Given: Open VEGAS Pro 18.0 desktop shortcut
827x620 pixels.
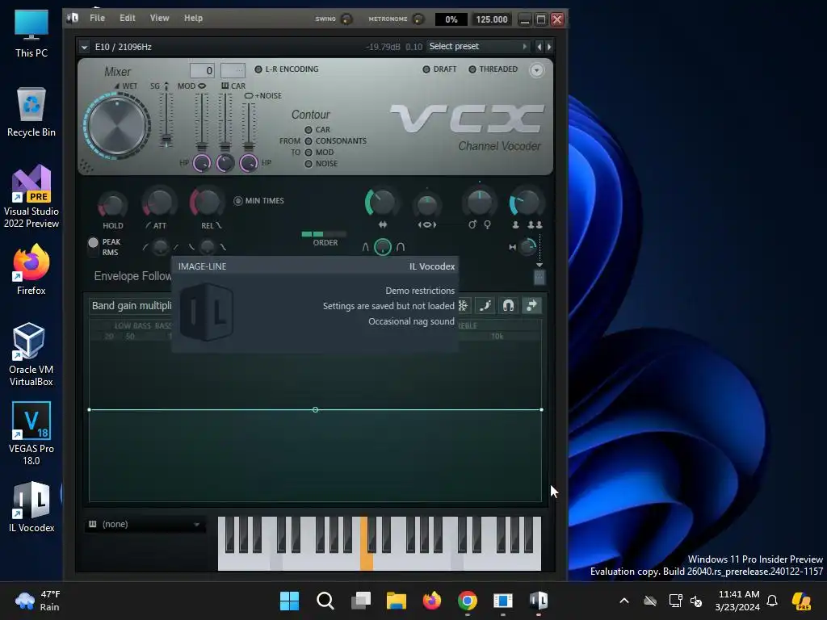Looking at the screenshot, I should [31, 434].
